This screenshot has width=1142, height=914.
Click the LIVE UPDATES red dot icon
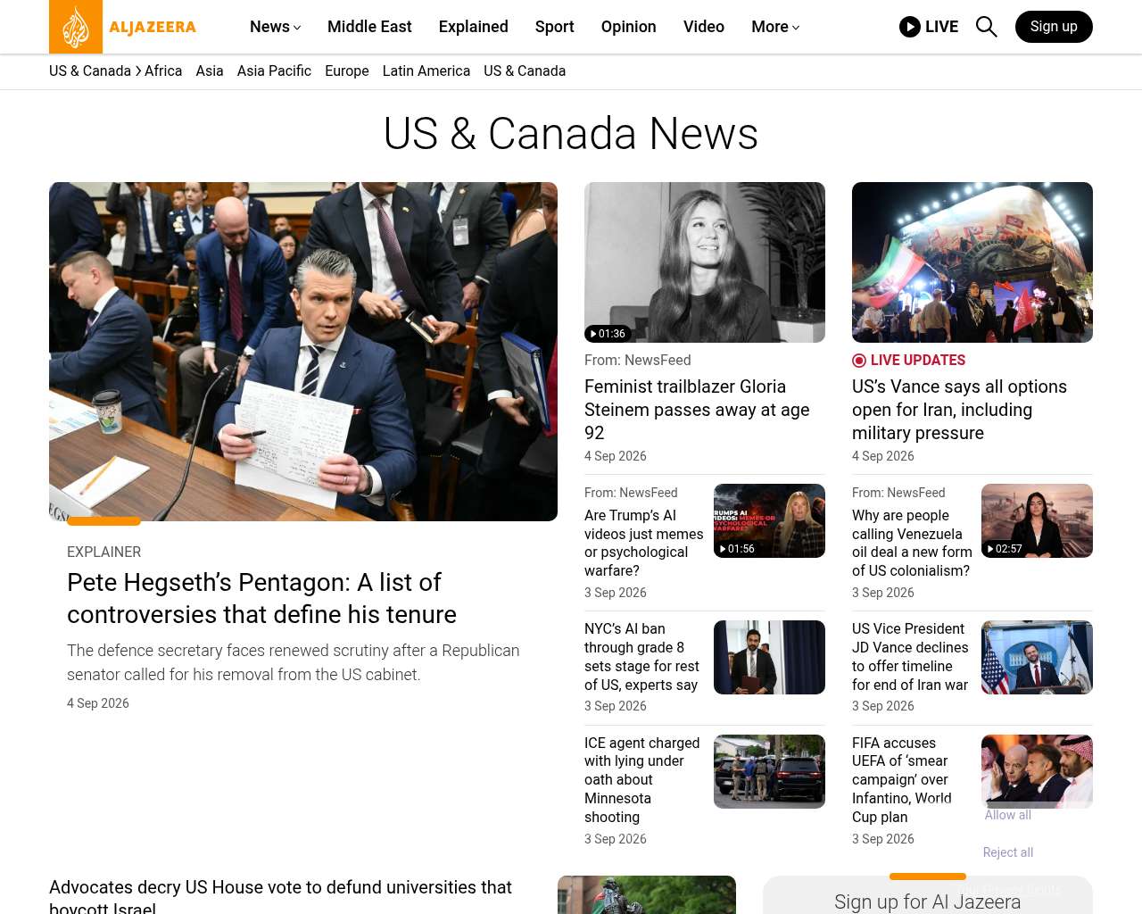point(859,361)
